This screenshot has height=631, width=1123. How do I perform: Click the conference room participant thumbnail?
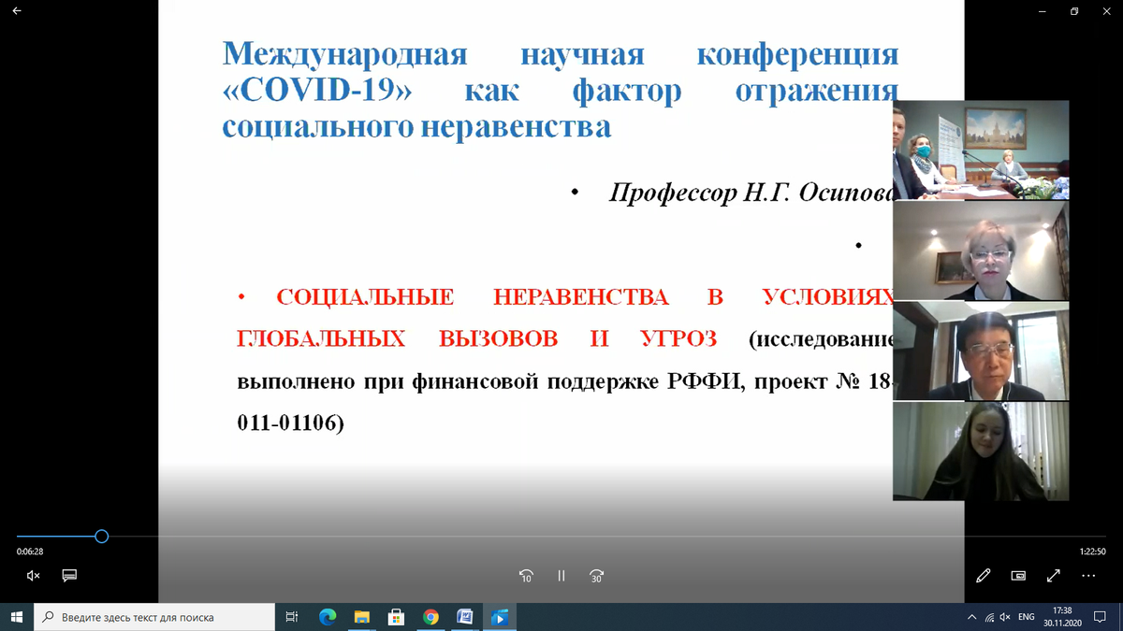click(981, 150)
